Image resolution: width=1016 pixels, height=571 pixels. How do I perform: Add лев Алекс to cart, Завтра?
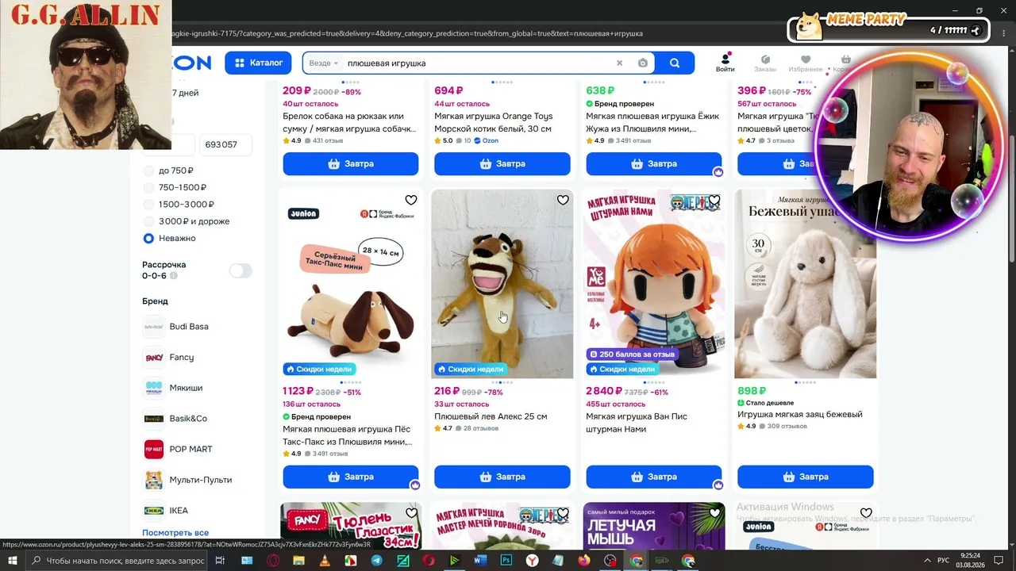502,477
